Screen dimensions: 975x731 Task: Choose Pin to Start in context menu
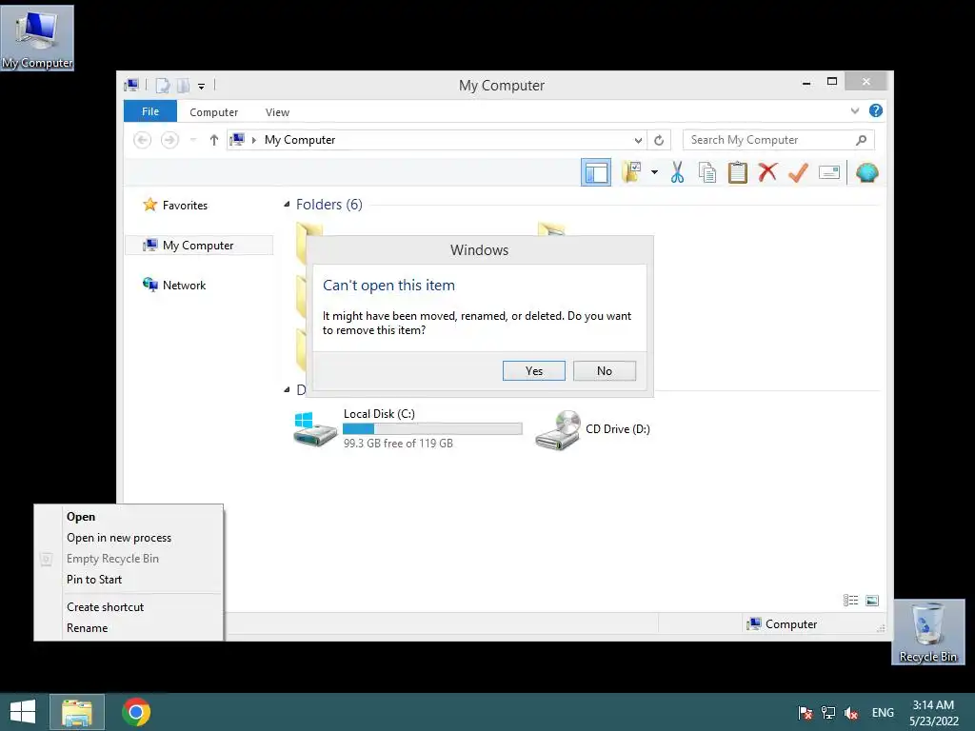(129, 580)
